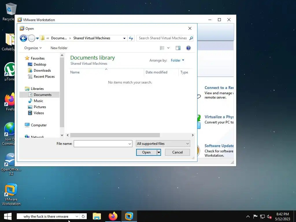The image size is (296, 222).
Task: Click the network tray icon
Action: 262,217
